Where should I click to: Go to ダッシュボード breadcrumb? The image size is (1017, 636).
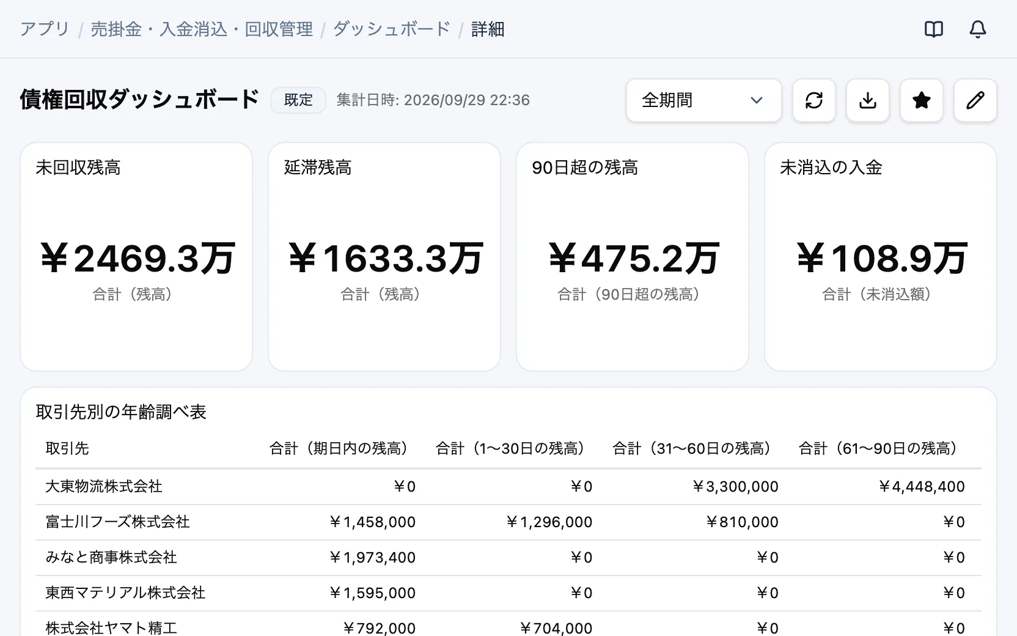(392, 29)
